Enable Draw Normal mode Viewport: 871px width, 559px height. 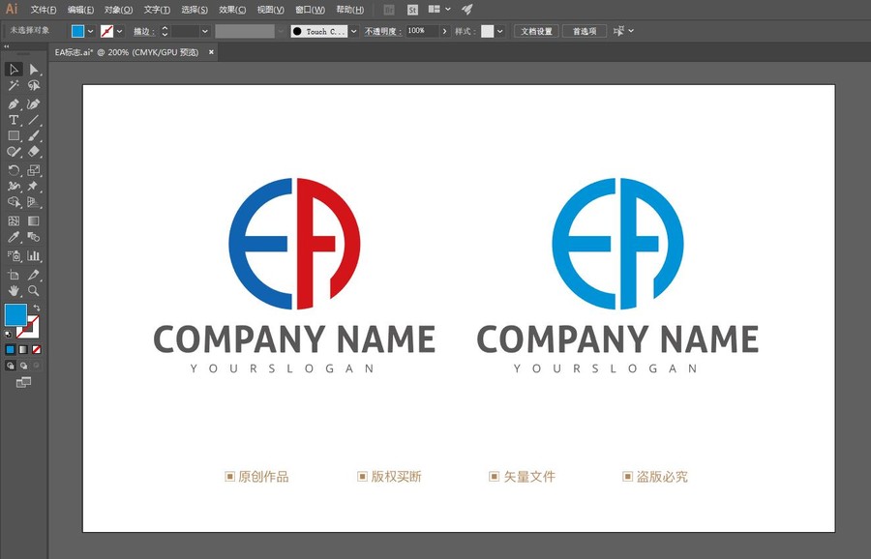click(x=10, y=366)
